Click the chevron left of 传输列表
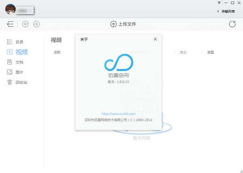243x173 pixels. [x=218, y=11]
